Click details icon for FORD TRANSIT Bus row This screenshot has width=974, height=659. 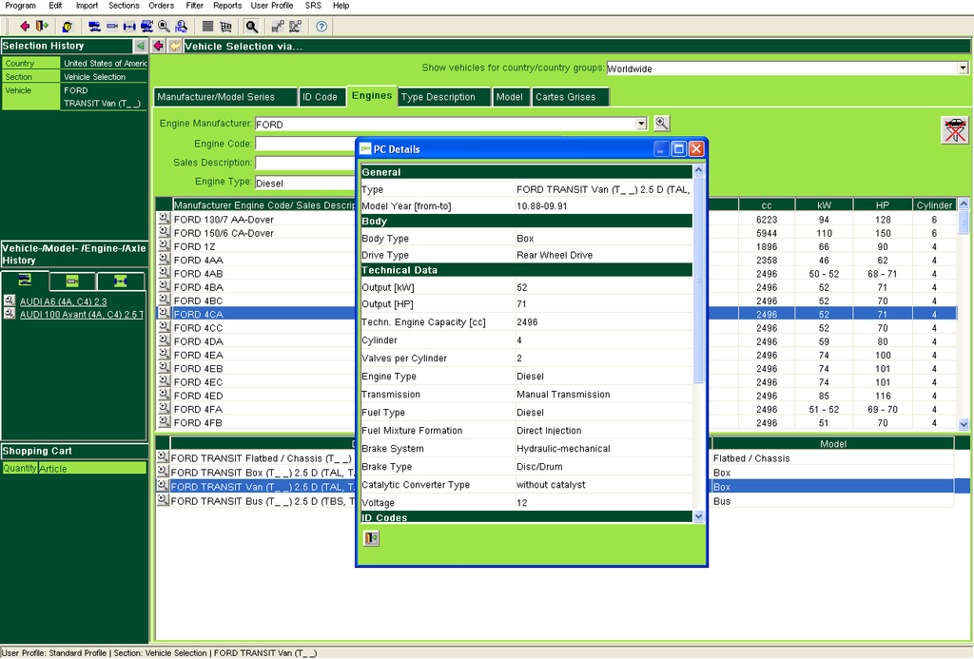pos(163,500)
